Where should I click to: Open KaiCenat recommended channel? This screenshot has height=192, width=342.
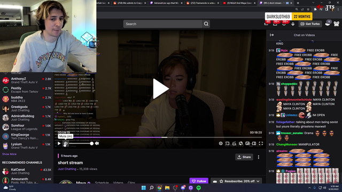click(27, 171)
